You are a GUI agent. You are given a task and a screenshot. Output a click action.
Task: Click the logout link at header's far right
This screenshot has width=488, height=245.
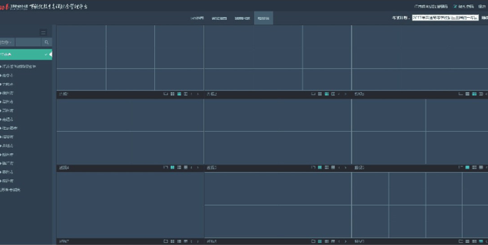pos(482,7)
